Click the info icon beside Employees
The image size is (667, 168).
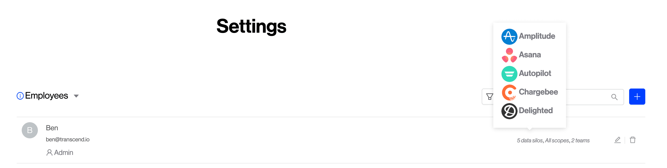click(x=20, y=96)
